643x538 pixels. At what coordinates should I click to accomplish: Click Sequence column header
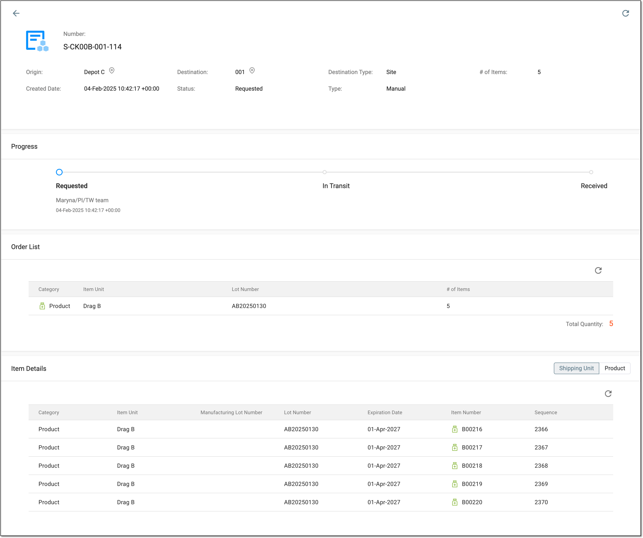coord(546,412)
